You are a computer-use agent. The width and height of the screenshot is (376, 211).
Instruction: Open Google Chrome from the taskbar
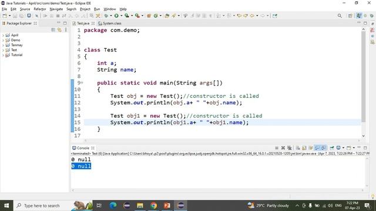[x=153, y=206]
